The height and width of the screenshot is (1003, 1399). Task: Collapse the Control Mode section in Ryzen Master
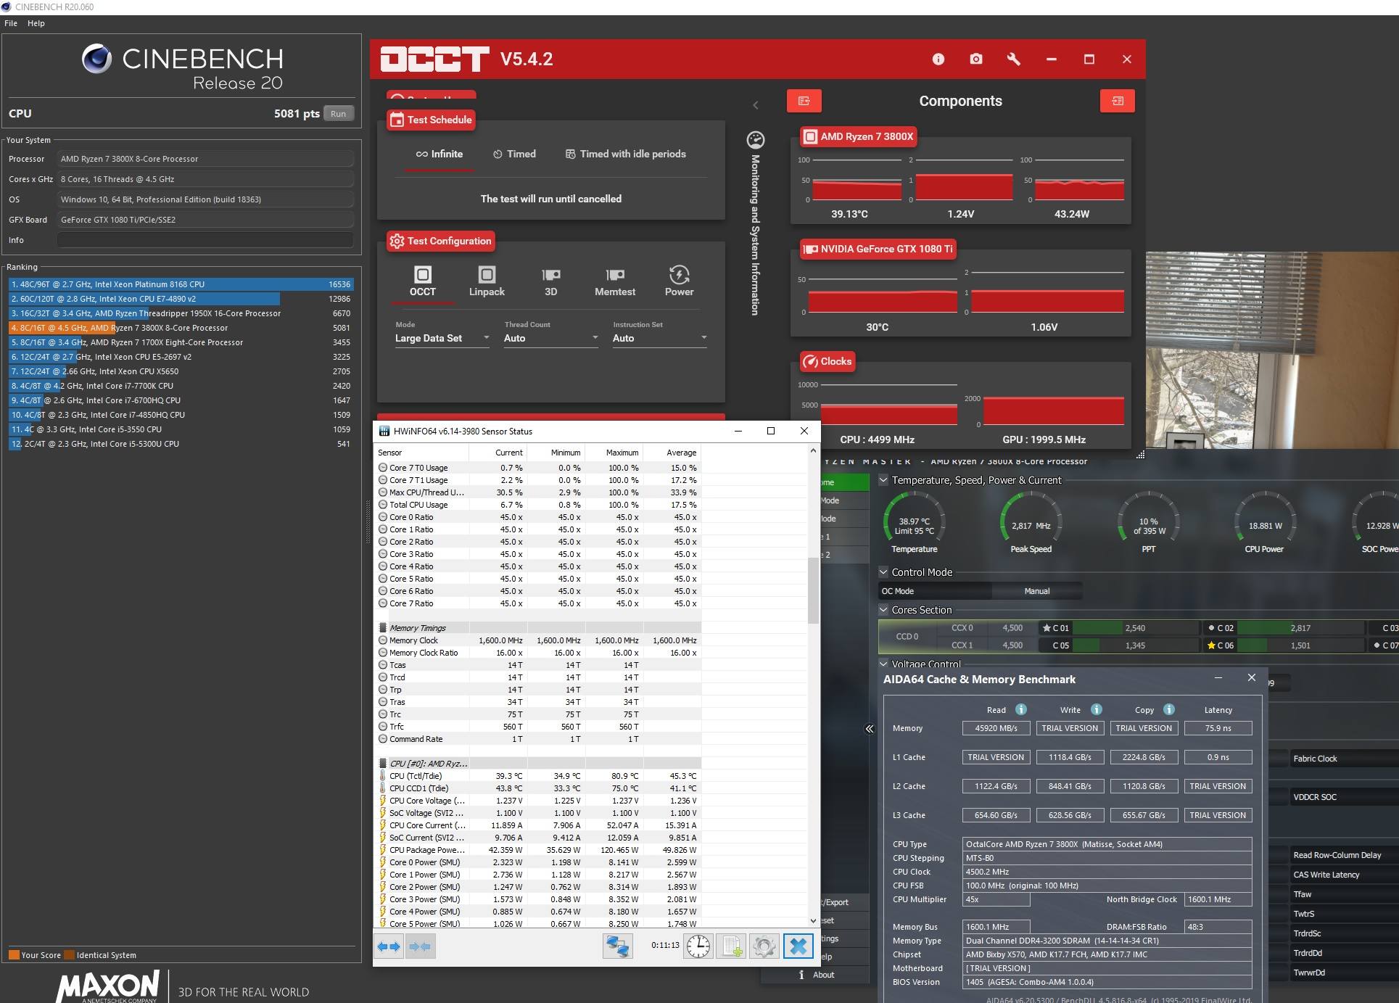click(883, 572)
